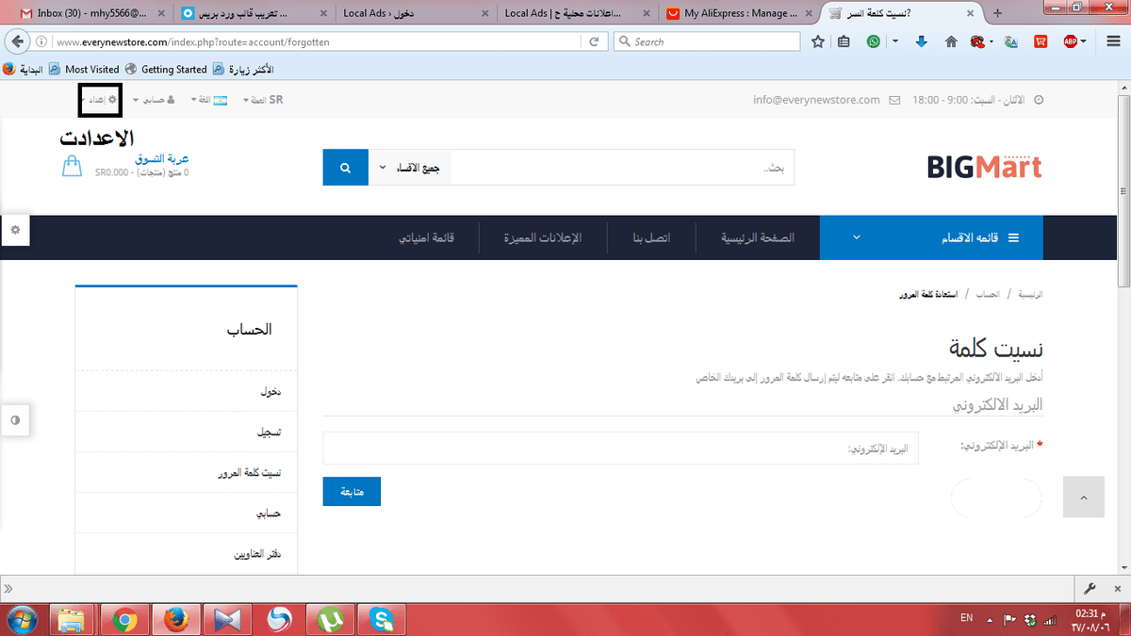Click the BIGMart logo

click(x=984, y=168)
